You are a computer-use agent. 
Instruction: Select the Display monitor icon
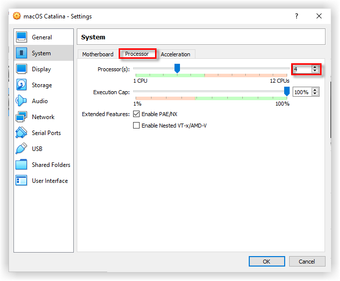pyautogui.click(x=21, y=69)
